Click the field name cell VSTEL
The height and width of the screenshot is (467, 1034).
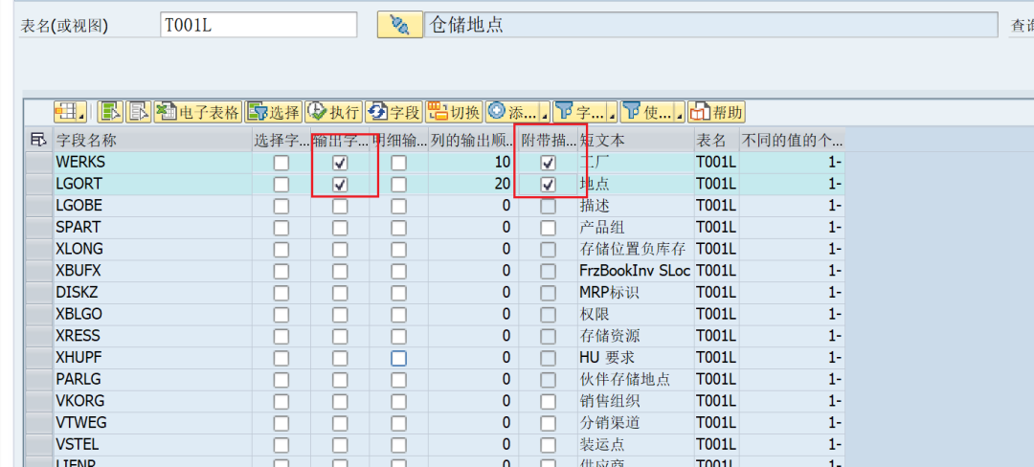(x=153, y=445)
